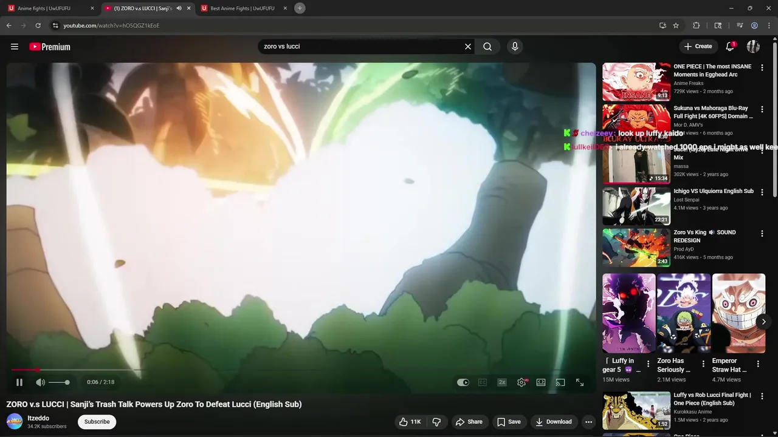The width and height of the screenshot is (778, 437).
Task: Open the notifications bell
Action: pos(731,47)
